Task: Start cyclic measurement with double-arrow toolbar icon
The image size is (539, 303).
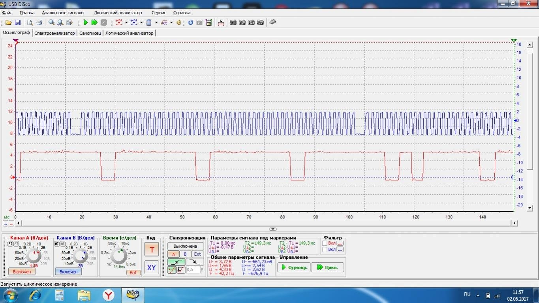Action: tap(94, 23)
